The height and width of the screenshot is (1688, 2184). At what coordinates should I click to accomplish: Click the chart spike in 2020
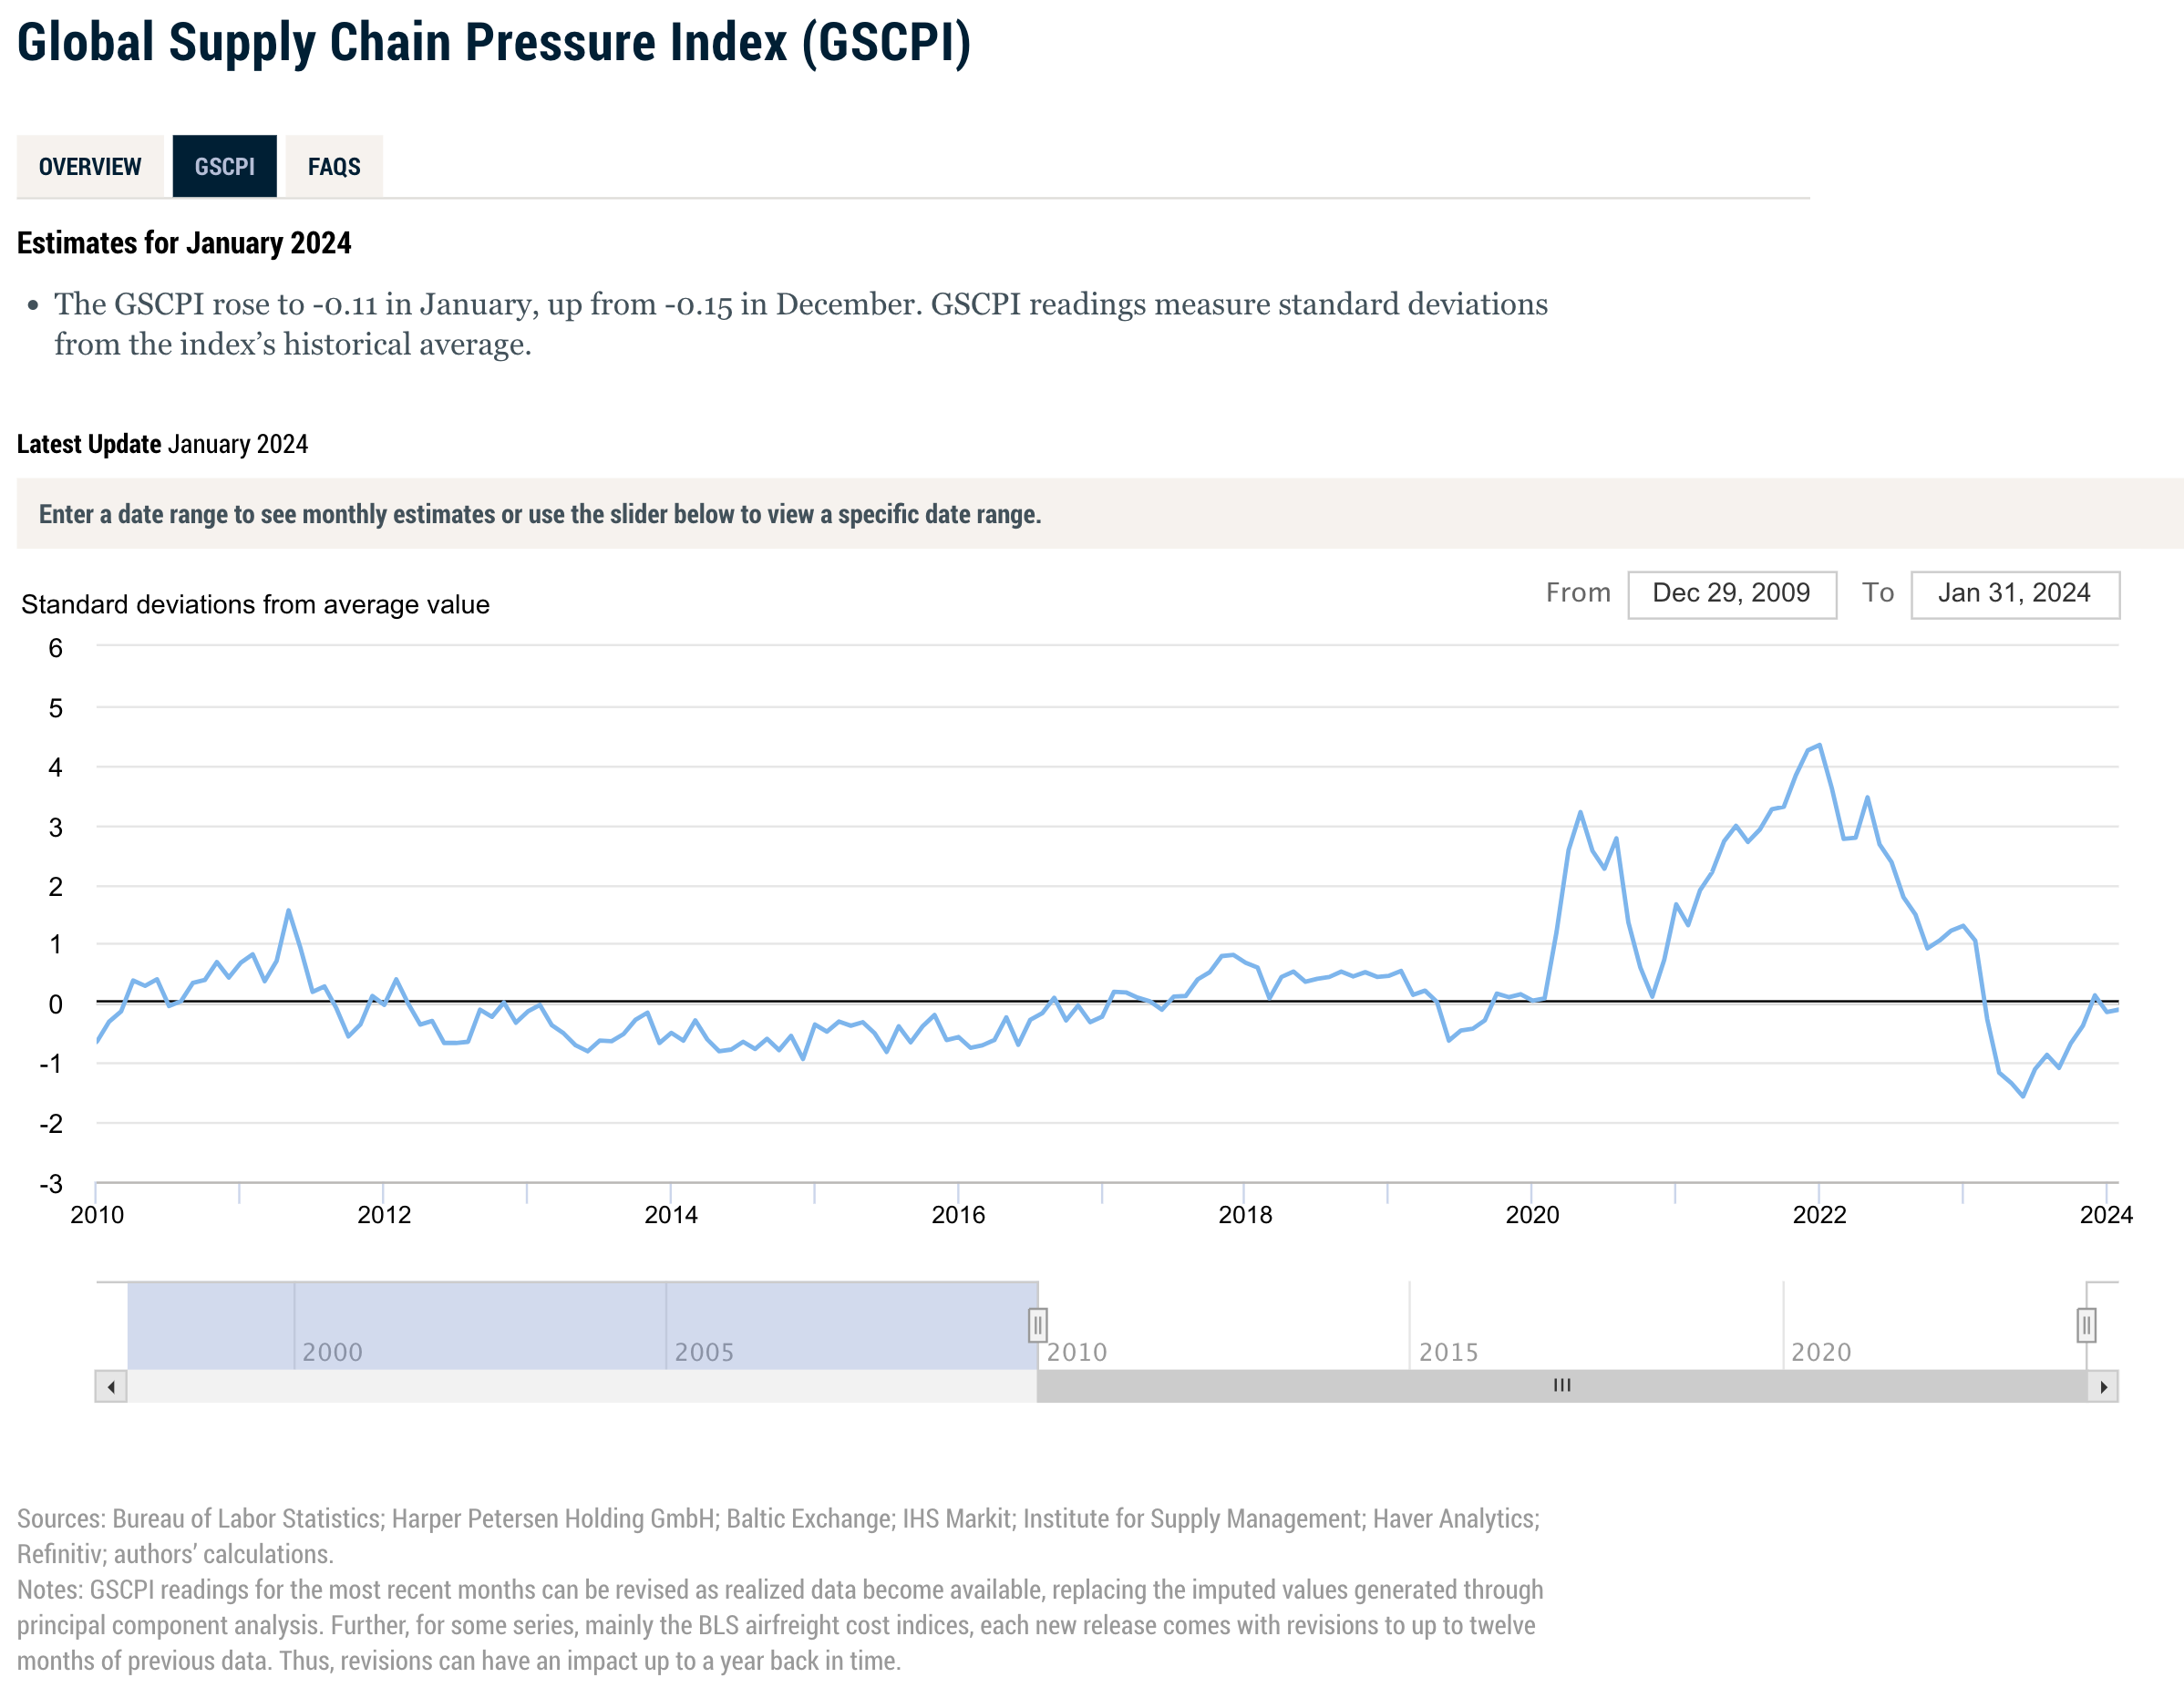tap(1580, 812)
